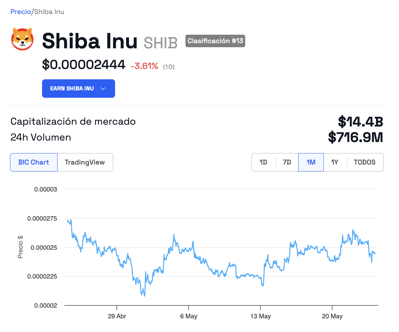This screenshot has width=399, height=332.
Task: Open the Precio breadcrumb link
Action: [21, 12]
